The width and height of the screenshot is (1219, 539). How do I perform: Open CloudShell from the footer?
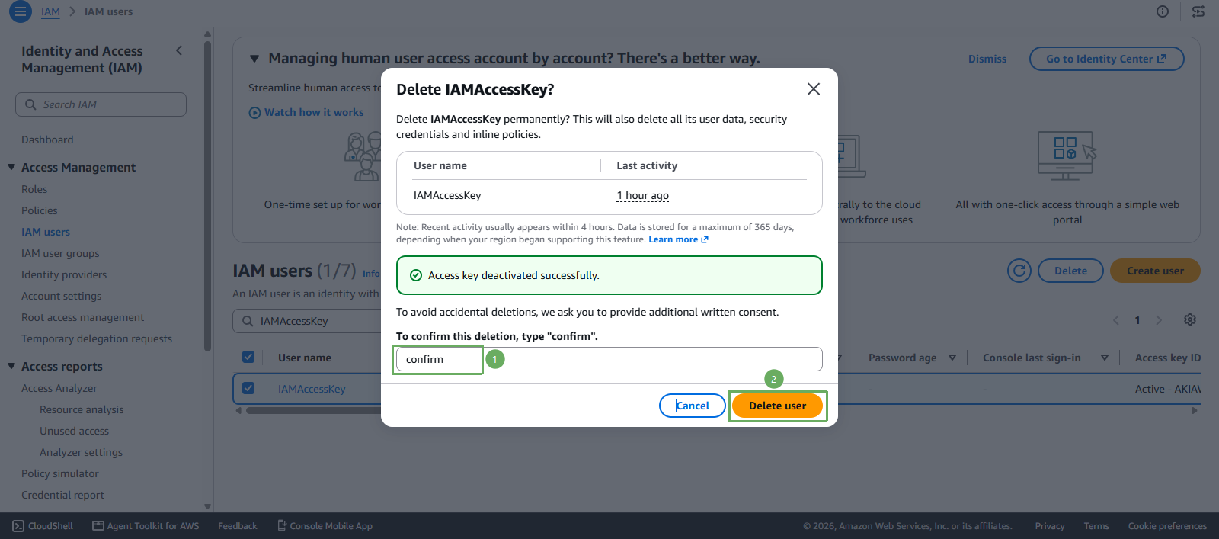pyautogui.click(x=43, y=526)
